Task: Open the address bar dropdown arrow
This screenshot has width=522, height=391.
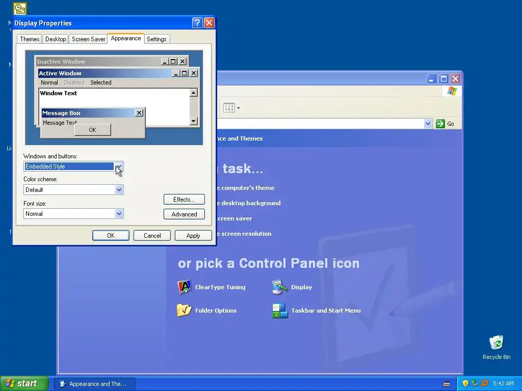Action: [x=428, y=124]
